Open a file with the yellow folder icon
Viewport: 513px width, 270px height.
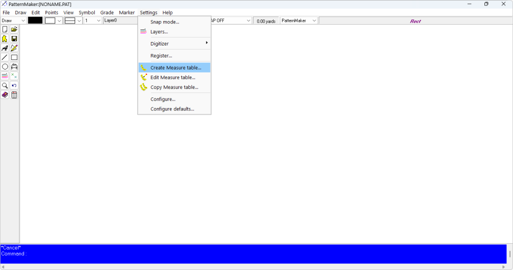[x=14, y=29]
